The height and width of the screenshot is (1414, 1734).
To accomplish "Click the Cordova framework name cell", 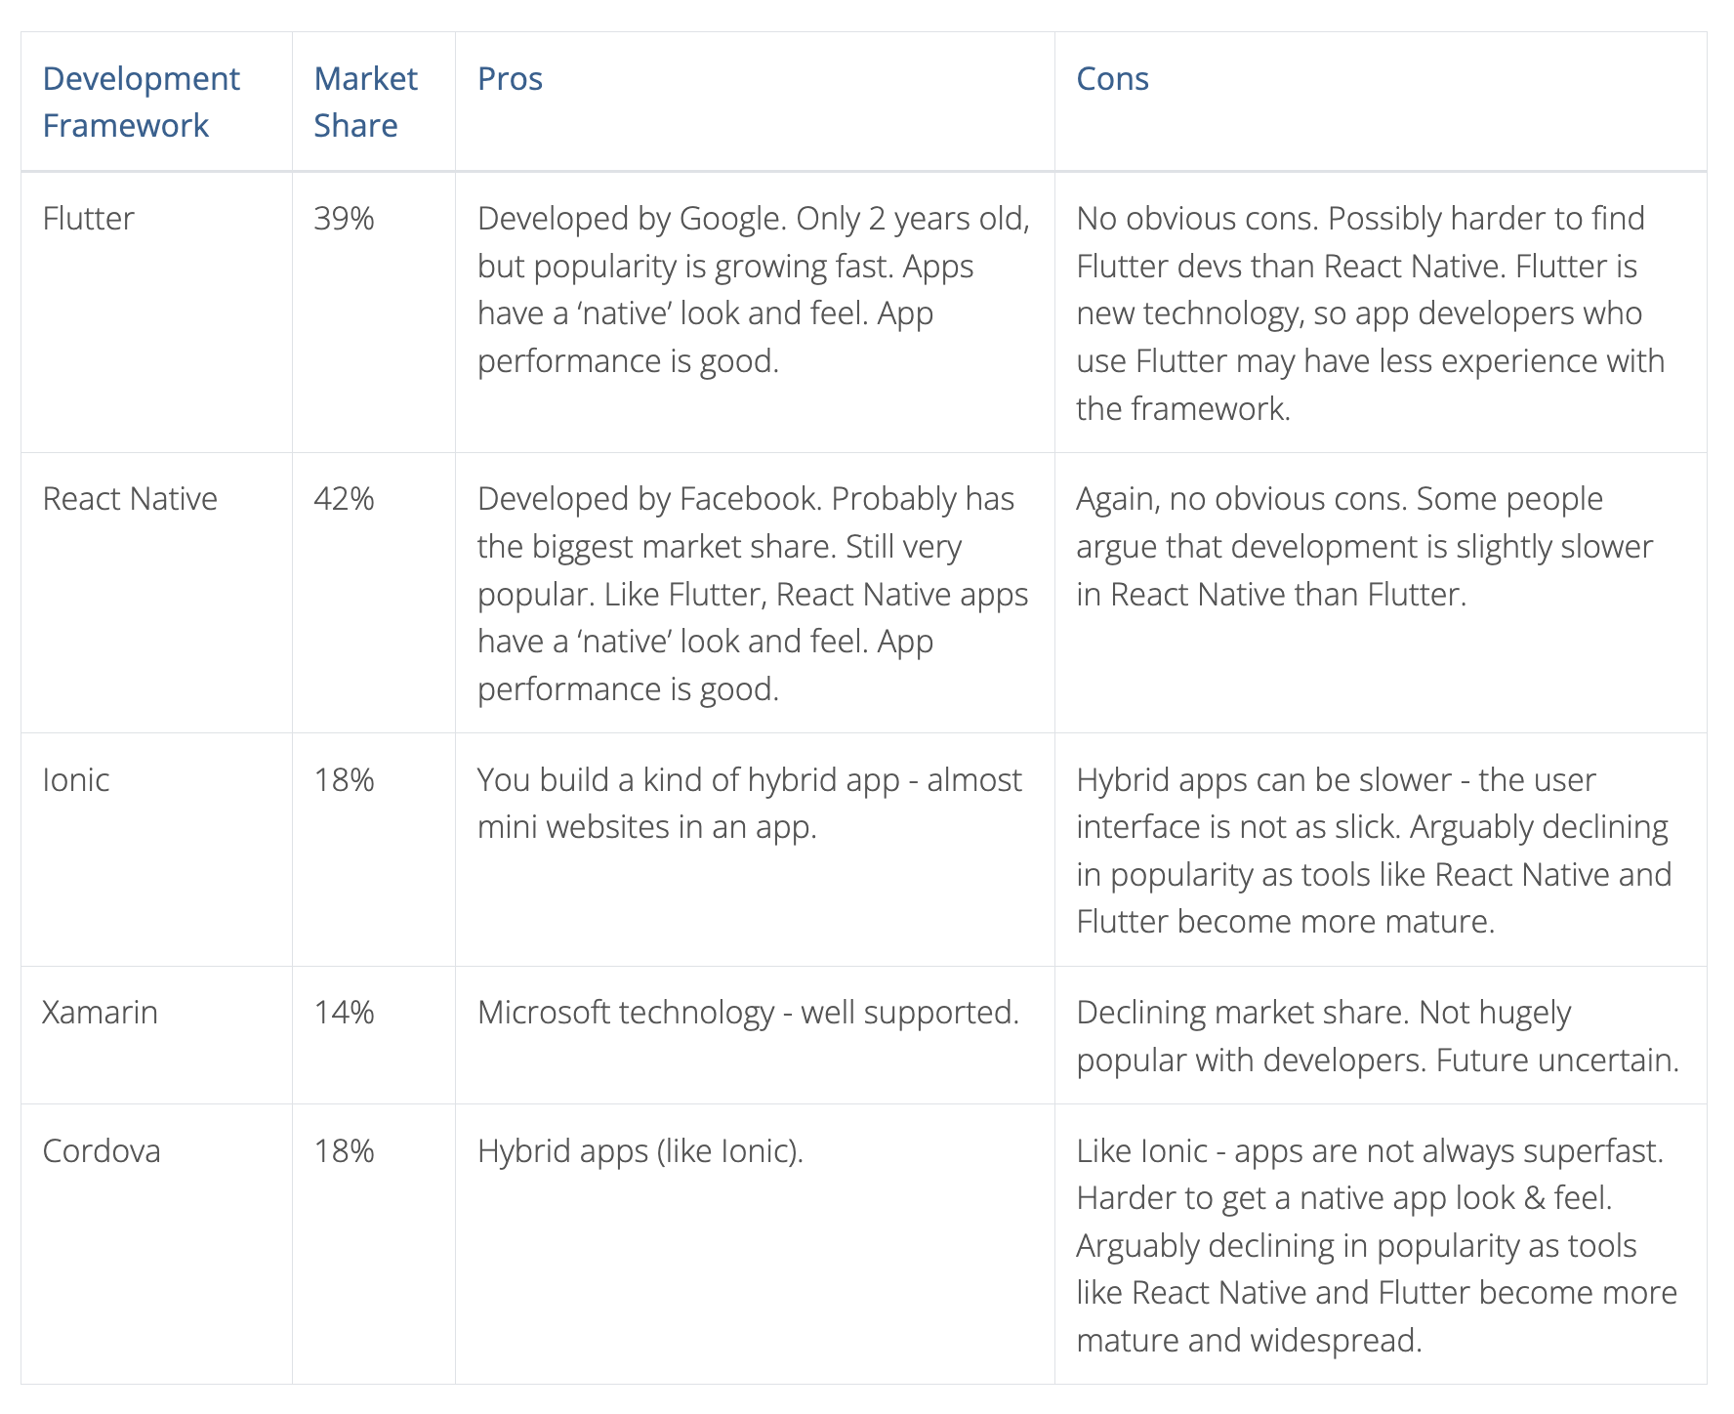I will 102,1150.
